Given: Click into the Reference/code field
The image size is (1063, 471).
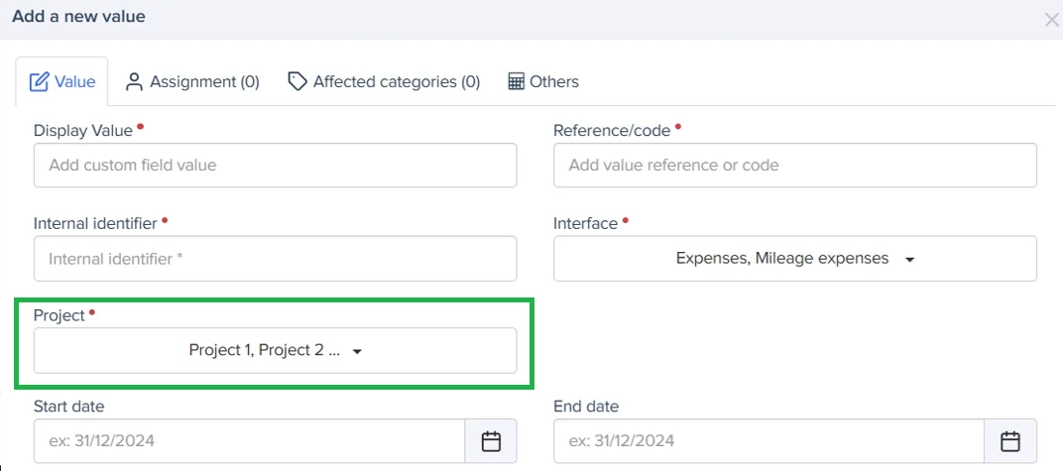Looking at the screenshot, I should click(x=794, y=166).
